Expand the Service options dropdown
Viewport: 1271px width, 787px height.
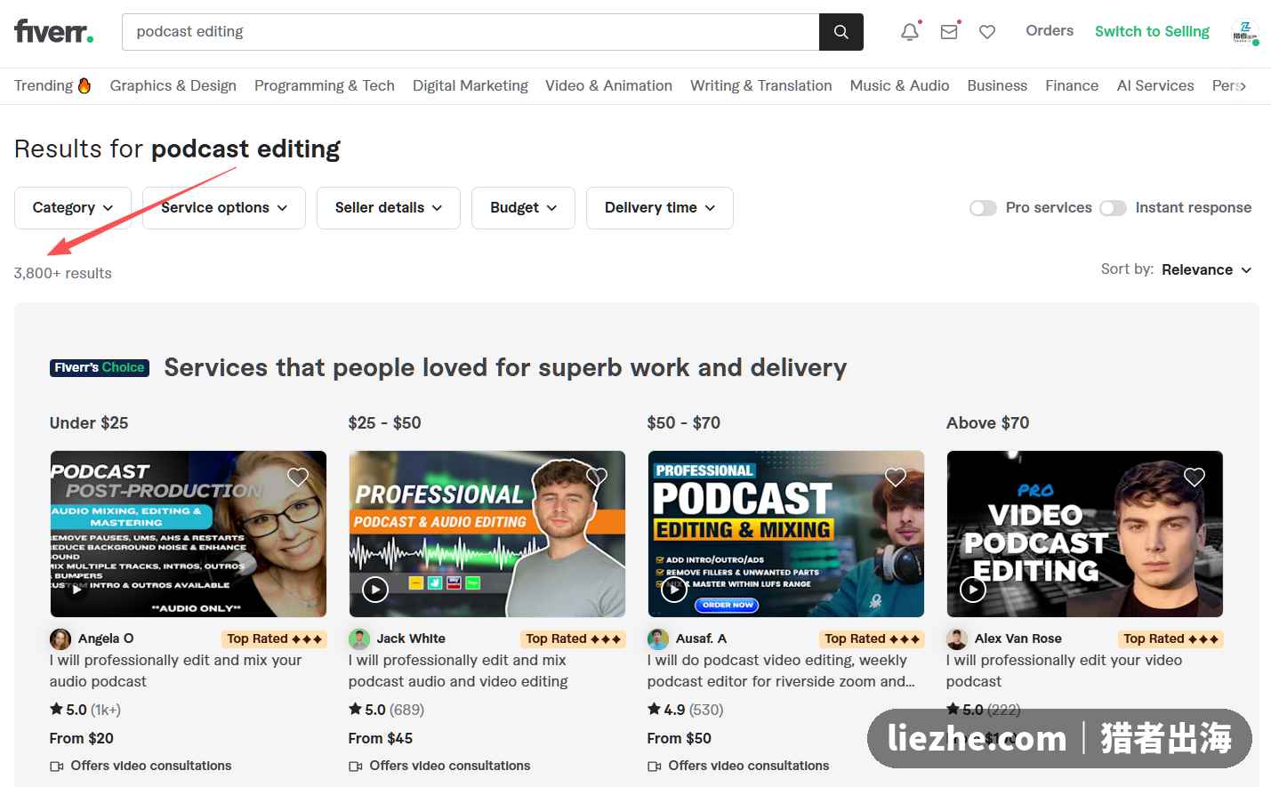(224, 208)
